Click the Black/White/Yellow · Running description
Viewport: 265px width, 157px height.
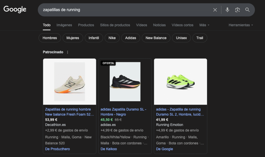tap(124, 140)
